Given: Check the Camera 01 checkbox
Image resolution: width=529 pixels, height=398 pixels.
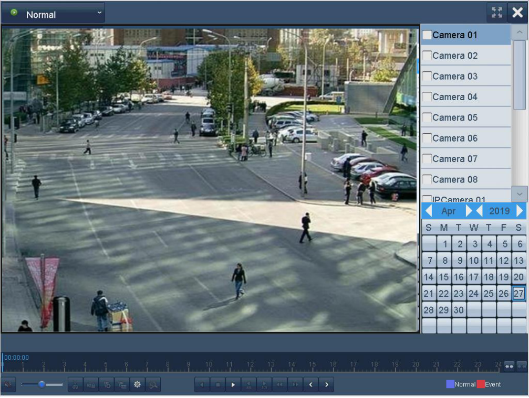Looking at the screenshot, I should pyautogui.click(x=428, y=35).
